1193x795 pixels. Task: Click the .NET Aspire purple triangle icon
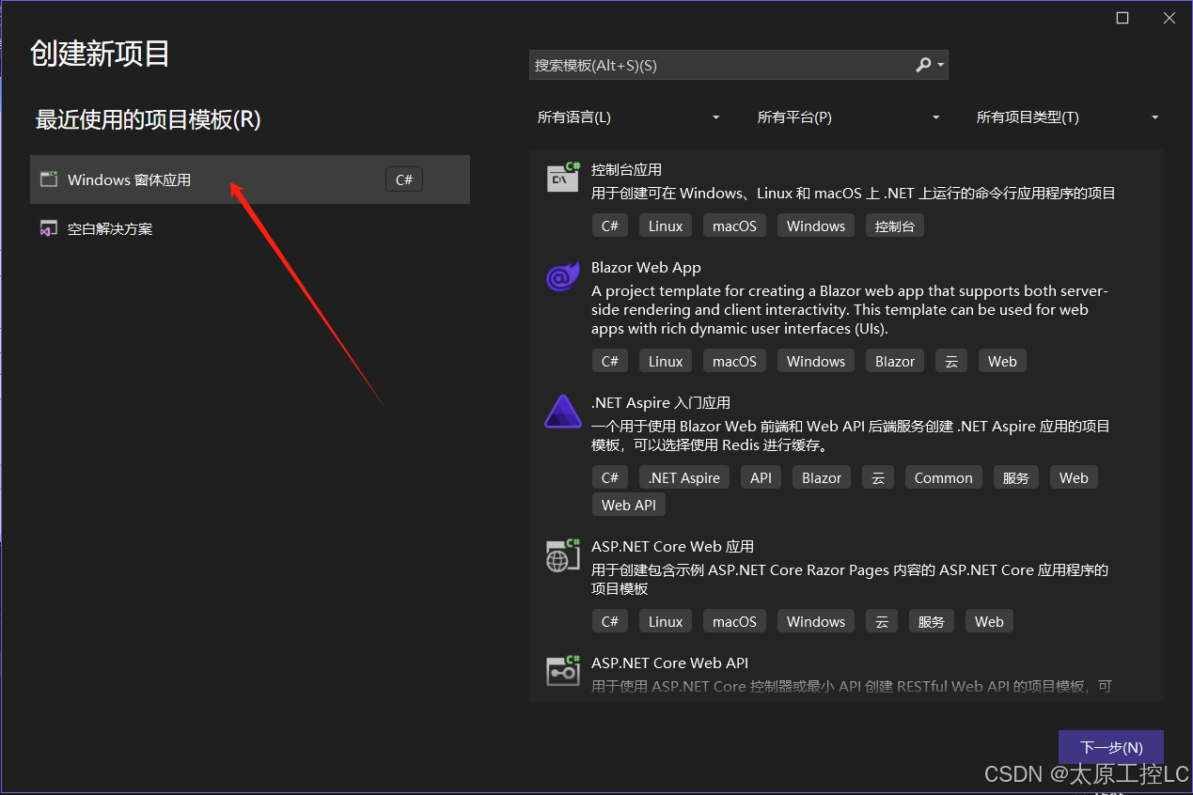click(563, 412)
